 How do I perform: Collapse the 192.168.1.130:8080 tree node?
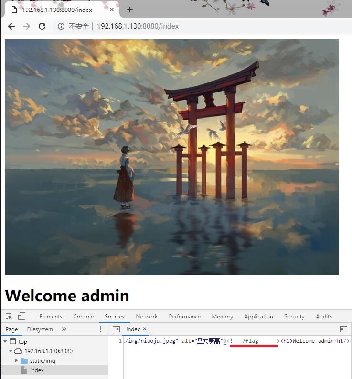pyautogui.click(x=11, y=351)
